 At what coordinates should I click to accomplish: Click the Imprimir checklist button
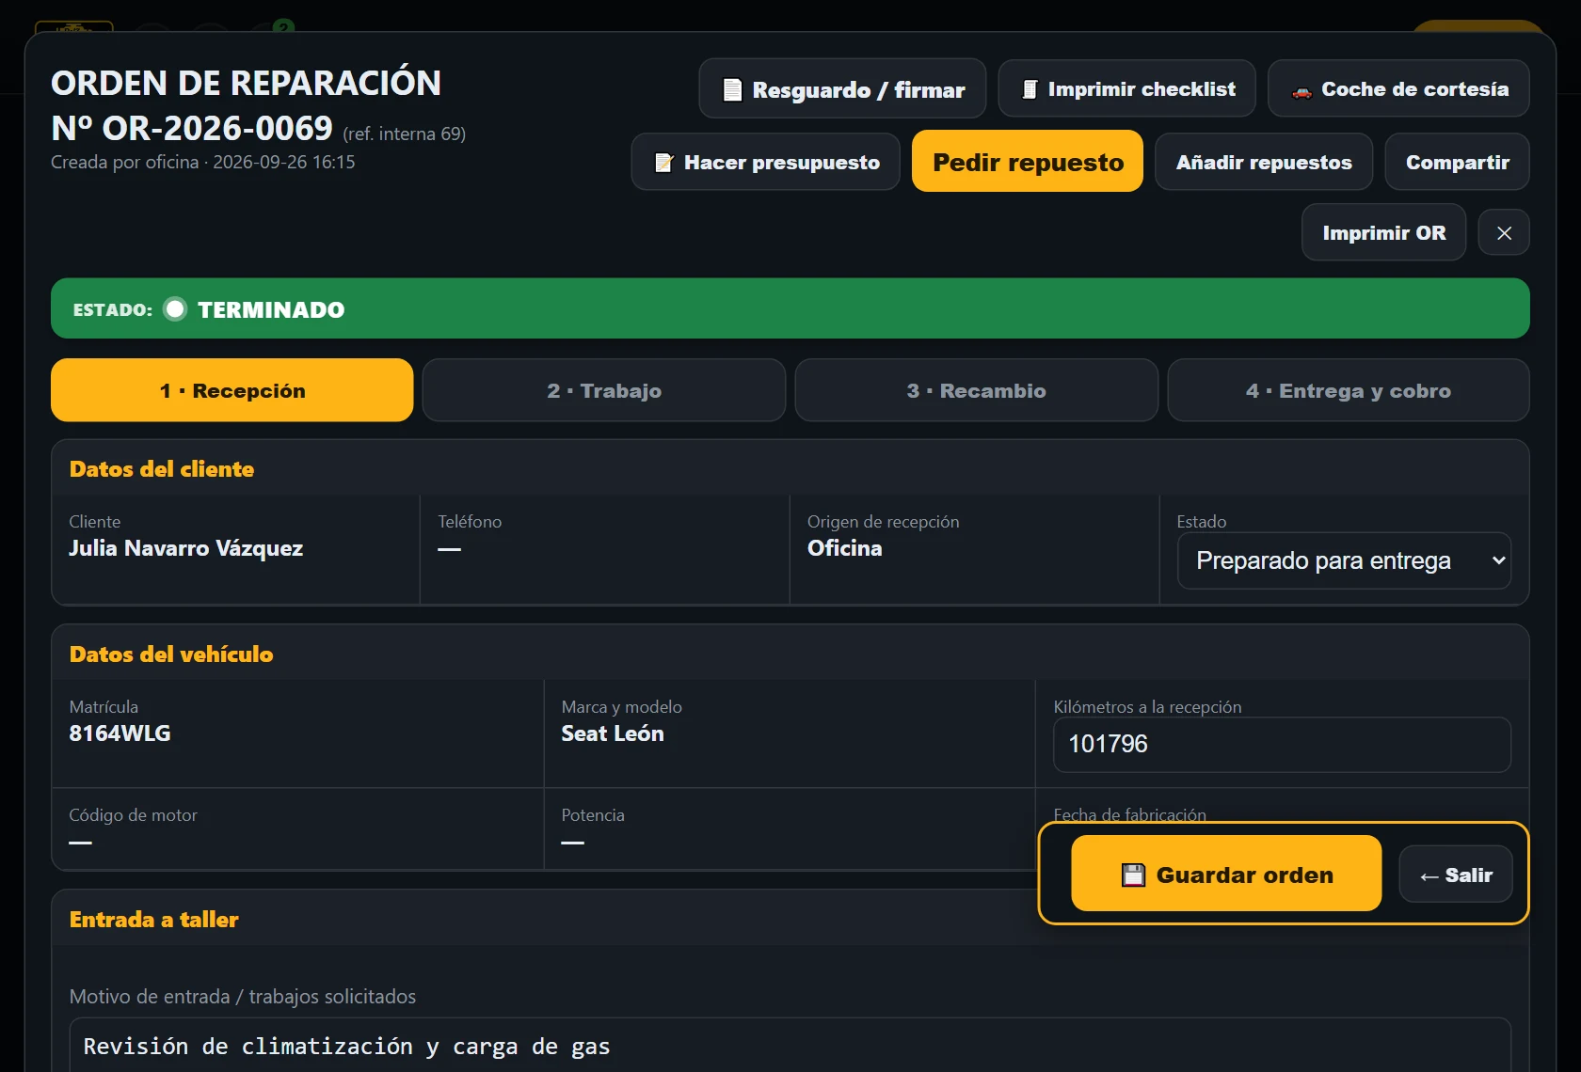pyautogui.click(x=1126, y=89)
